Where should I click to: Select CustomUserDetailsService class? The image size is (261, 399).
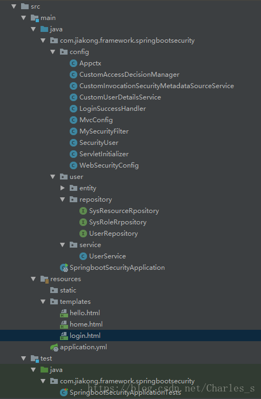pos(120,97)
